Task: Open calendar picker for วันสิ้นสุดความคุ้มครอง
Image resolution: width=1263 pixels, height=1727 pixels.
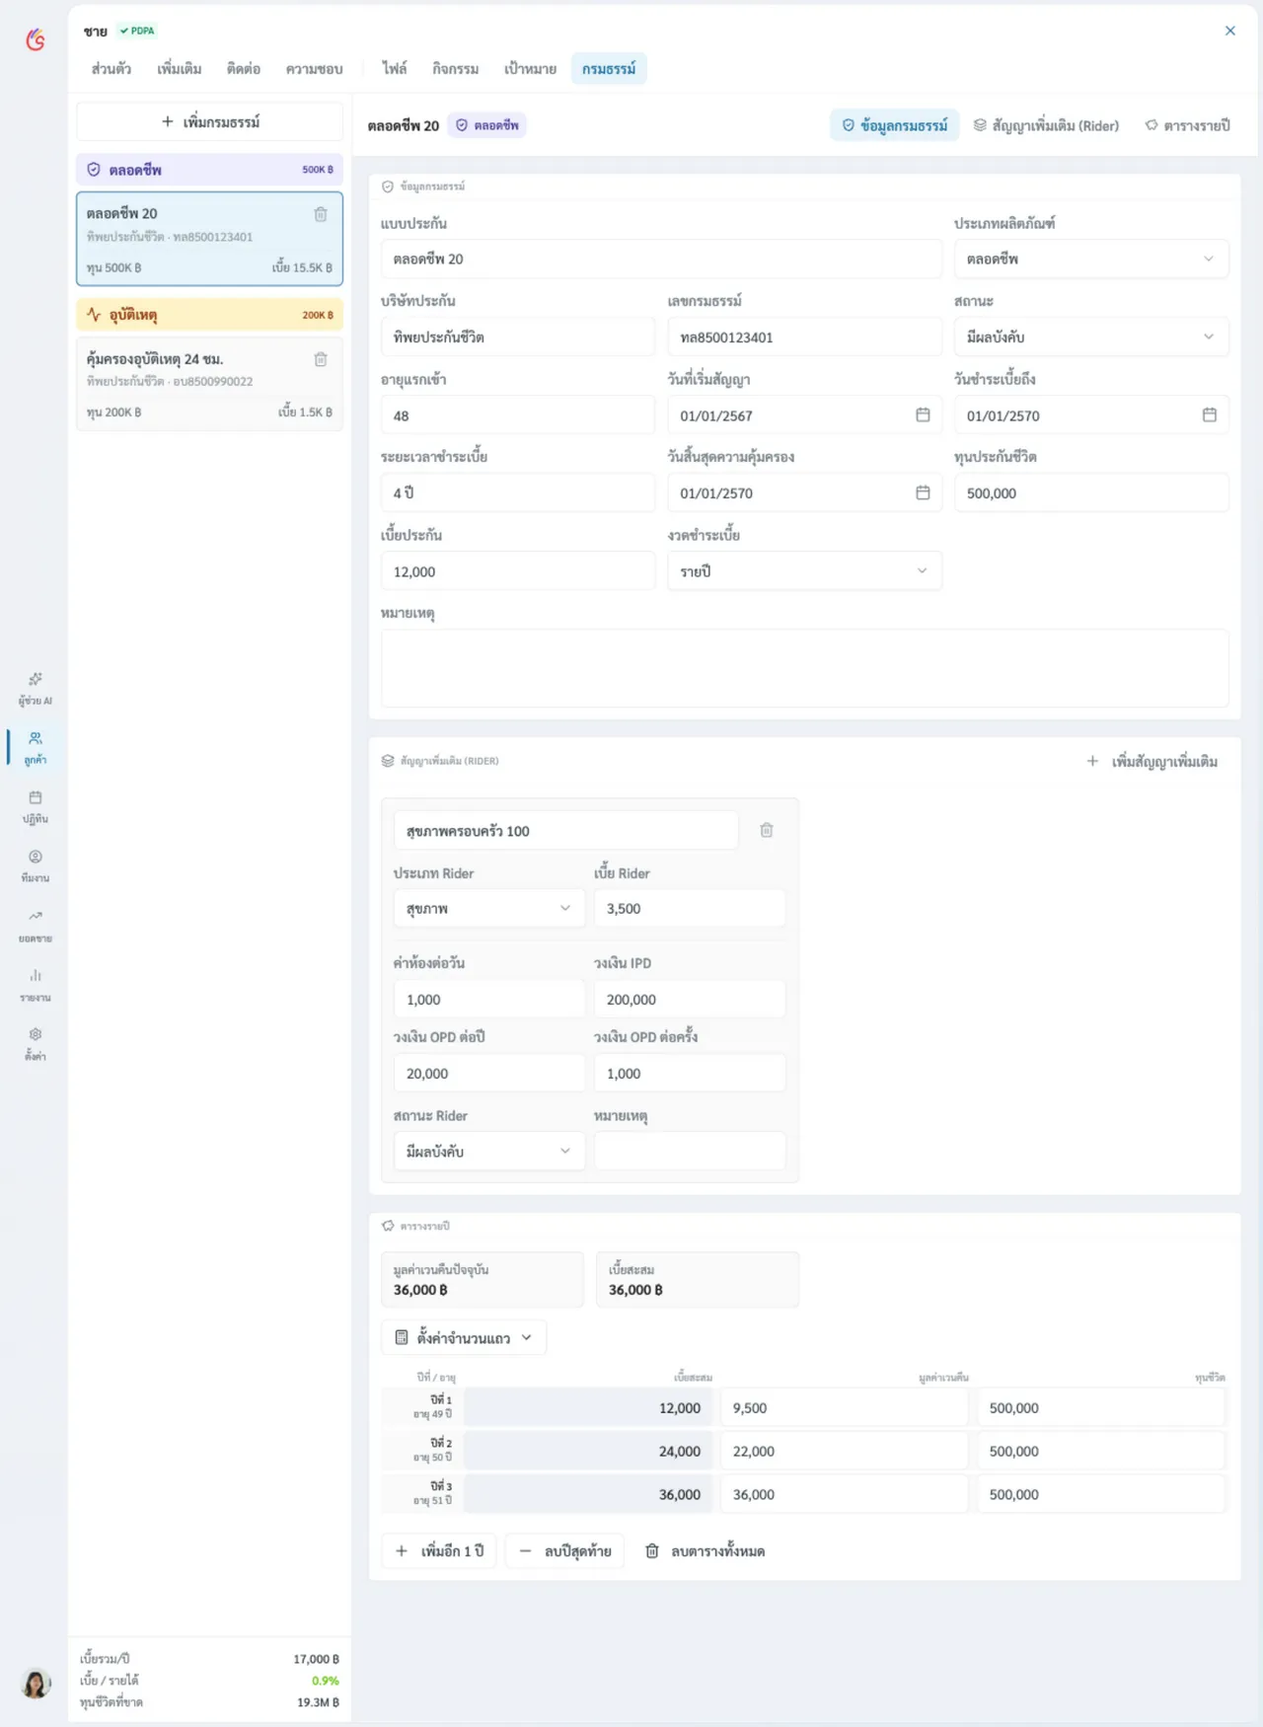Action: (x=923, y=492)
